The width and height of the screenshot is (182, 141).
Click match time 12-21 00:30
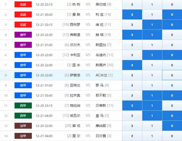[x=44, y=15]
